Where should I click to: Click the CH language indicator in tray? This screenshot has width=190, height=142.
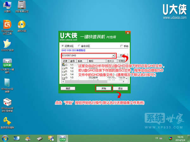[156, 138]
